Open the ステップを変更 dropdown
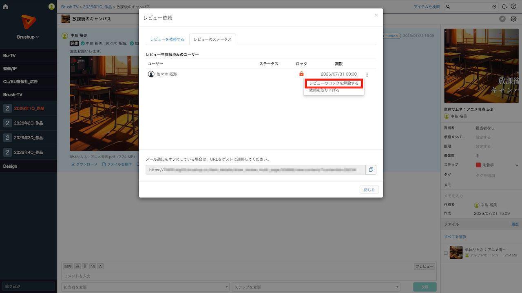Screen dimensions: 522x293 point(316,287)
